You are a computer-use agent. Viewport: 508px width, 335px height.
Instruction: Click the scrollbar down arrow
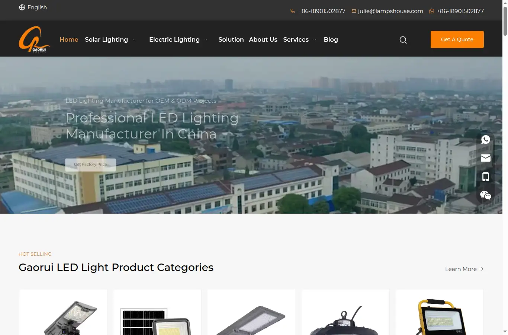point(505,332)
